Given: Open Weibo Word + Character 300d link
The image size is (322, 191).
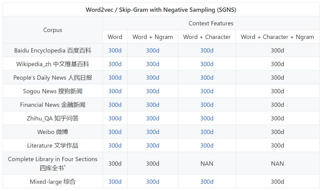Looking at the screenshot, I should point(207,132).
